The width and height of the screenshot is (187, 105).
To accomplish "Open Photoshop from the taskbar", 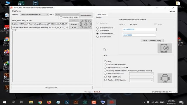I will pos(67,102).
